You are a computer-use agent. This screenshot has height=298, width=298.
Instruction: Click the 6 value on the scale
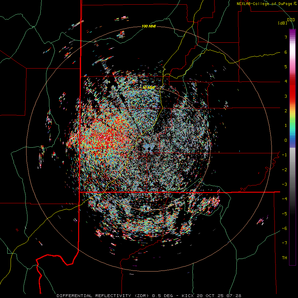286,52
